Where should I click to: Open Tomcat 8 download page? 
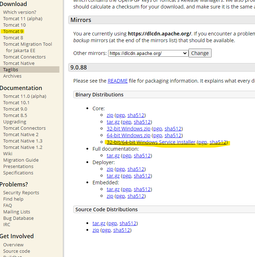coord(13,38)
